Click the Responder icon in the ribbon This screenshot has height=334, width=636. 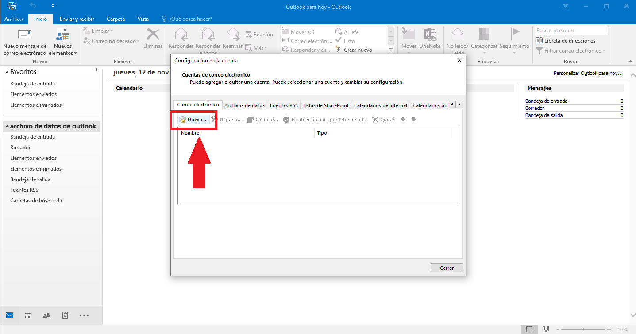point(181,35)
